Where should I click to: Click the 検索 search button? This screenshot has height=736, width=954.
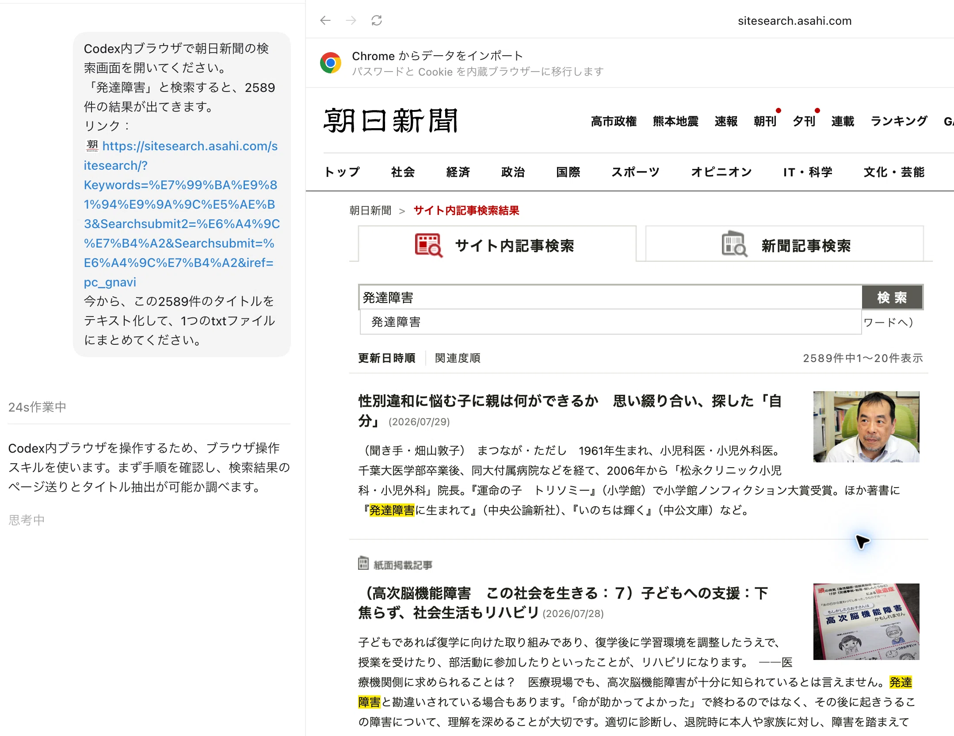(x=892, y=297)
